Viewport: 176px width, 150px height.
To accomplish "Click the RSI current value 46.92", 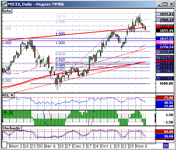I will [165, 102].
